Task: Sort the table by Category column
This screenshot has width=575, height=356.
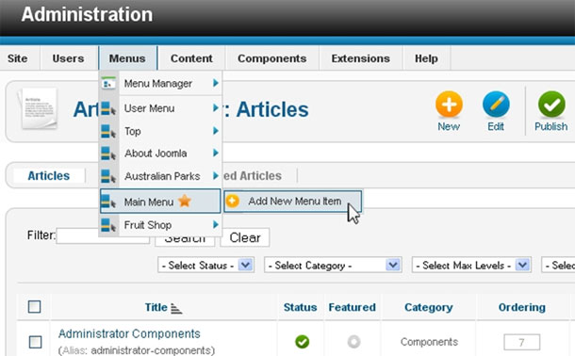Action: 429,307
